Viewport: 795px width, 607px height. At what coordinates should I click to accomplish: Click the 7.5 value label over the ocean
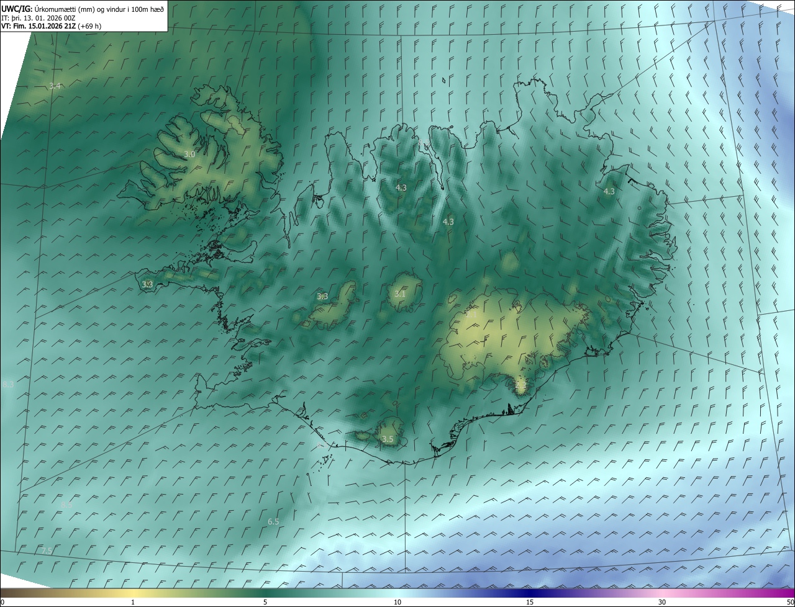click(x=47, y=551)
